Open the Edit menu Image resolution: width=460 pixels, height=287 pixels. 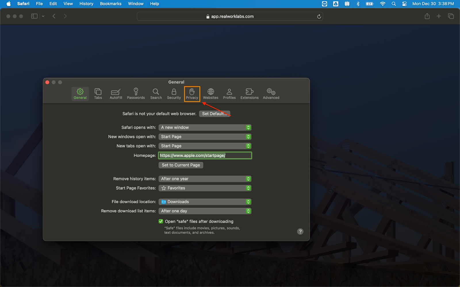[53, 4]
